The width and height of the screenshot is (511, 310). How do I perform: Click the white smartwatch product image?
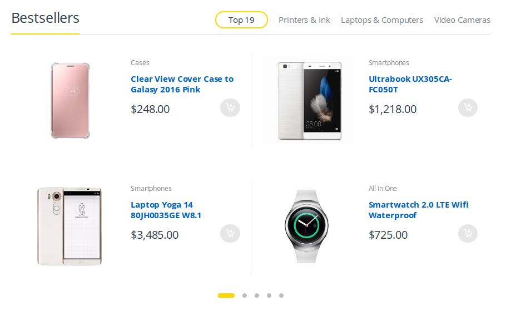click(306, 226)
